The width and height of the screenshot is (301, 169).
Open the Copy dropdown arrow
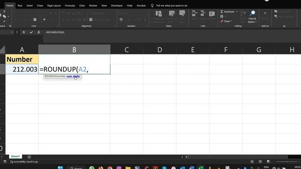pyautogui.click(x=8, y=17)
